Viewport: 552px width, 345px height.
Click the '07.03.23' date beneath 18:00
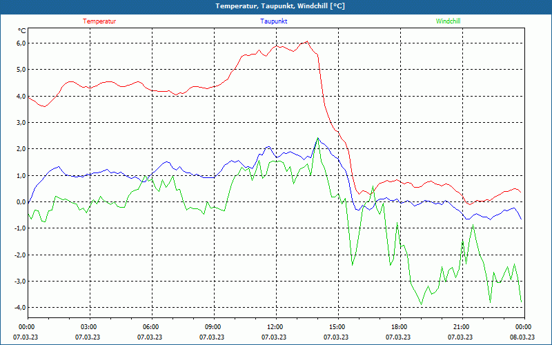pyautogui.click(x=398, y=337)
